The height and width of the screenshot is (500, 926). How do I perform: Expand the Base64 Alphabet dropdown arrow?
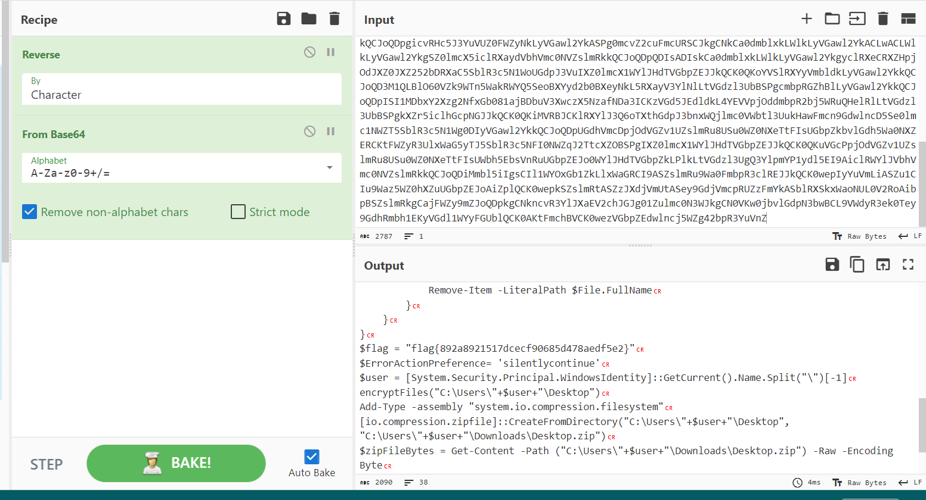330,168
